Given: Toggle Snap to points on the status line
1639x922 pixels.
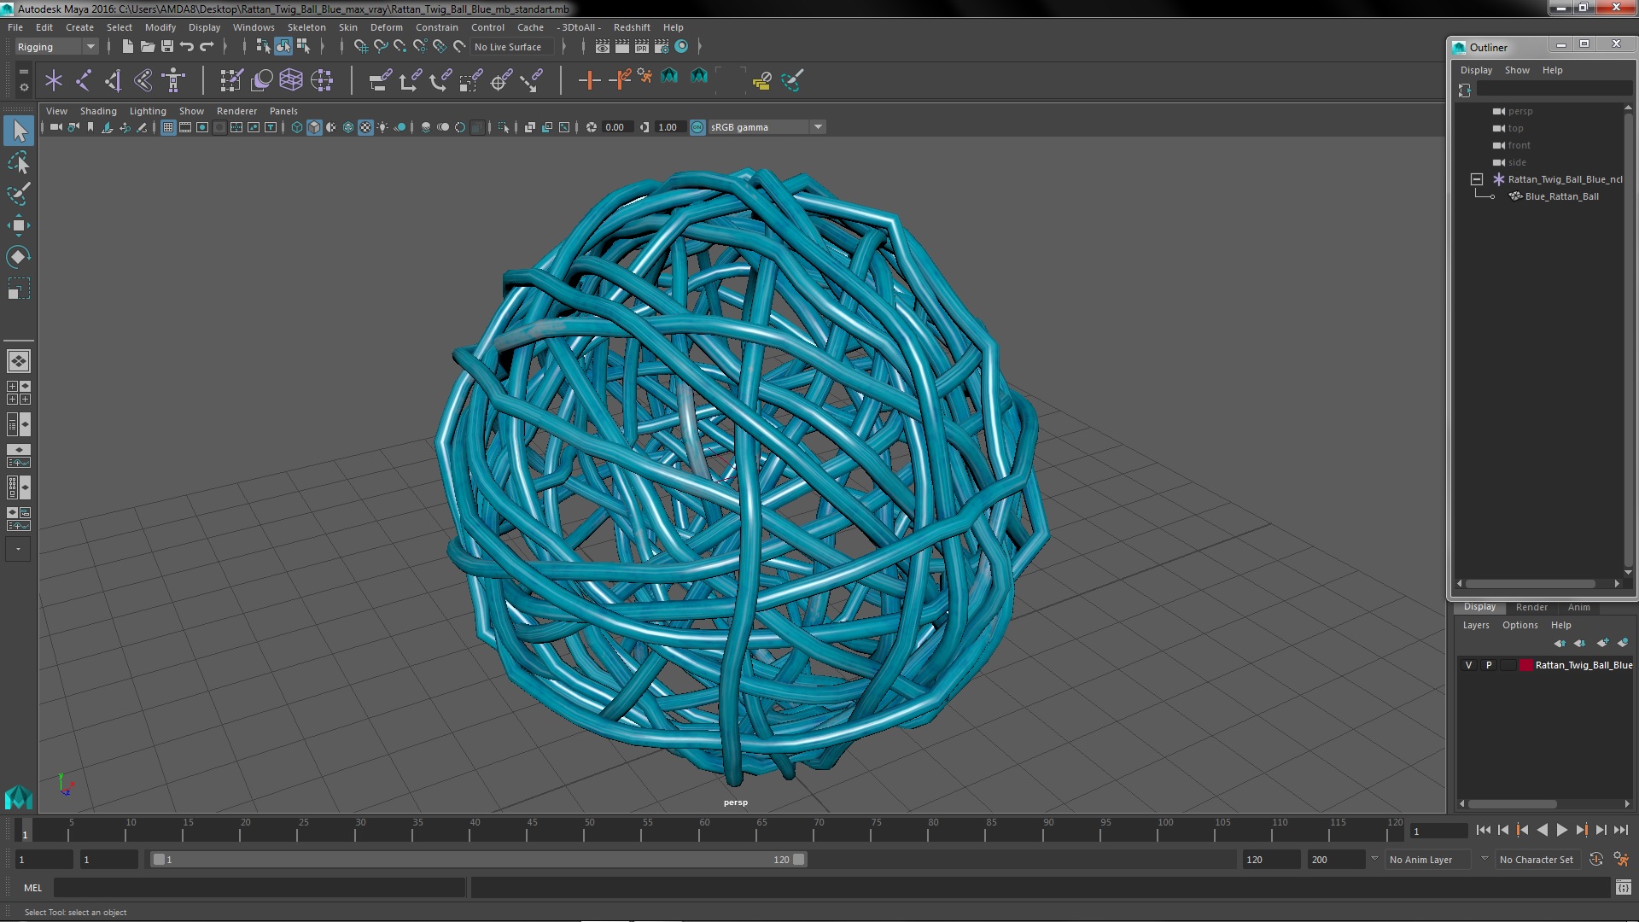Looking at the screenshot, I should [400, 47].
